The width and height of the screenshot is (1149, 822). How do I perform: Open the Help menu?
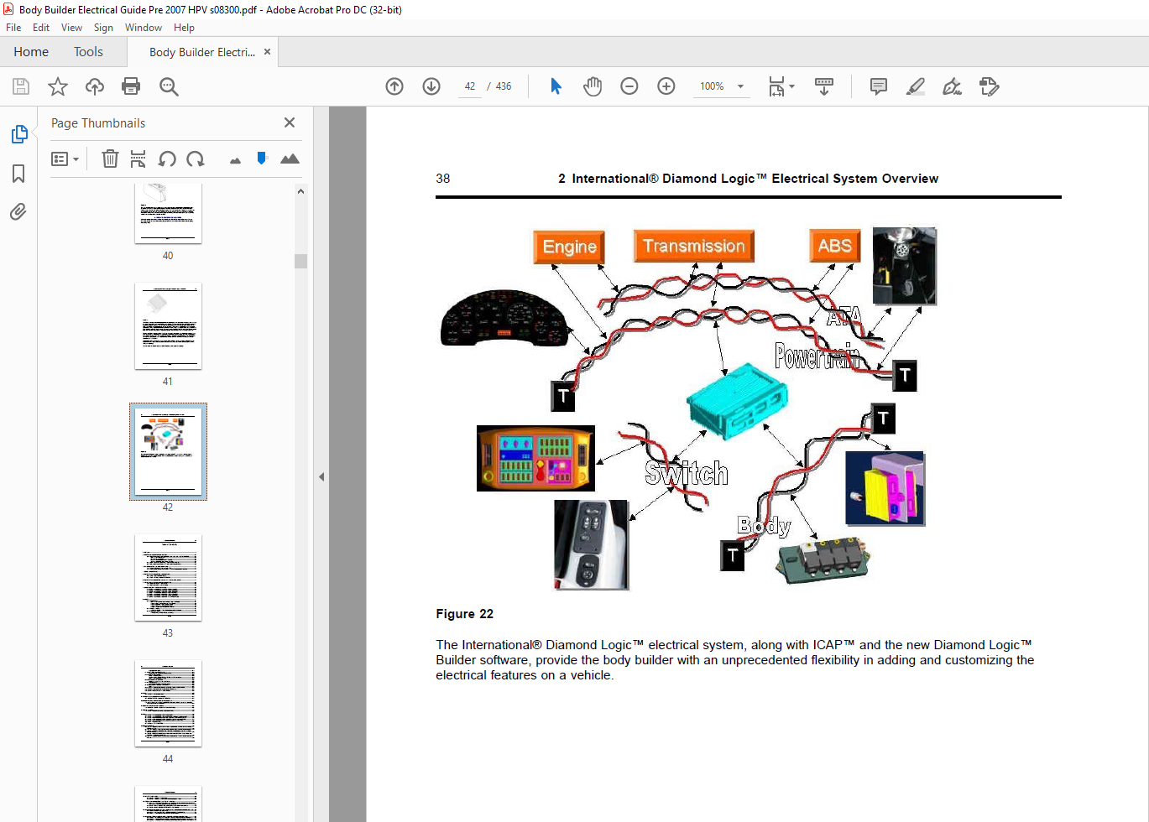(184, 28)
